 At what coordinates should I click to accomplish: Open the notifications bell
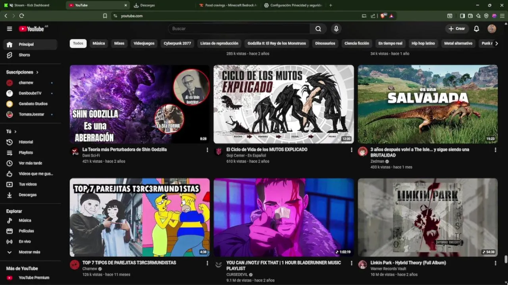click(x=477, y=28)
